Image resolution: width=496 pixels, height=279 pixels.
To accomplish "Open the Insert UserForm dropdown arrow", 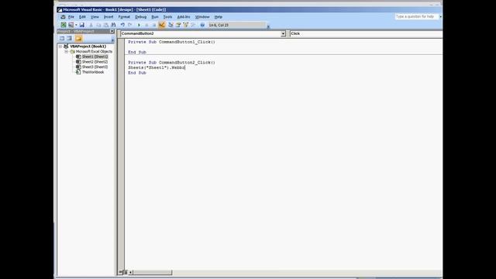I will tap(76, 25).
